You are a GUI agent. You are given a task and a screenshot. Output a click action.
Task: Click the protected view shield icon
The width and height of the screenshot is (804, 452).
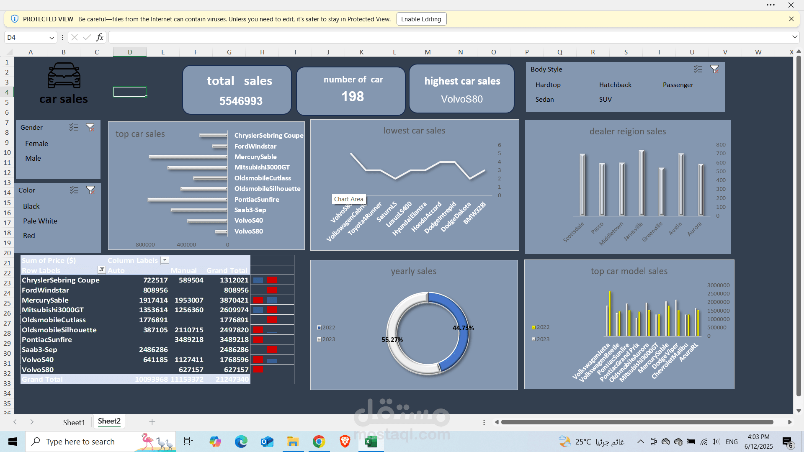tap(15, 19)
